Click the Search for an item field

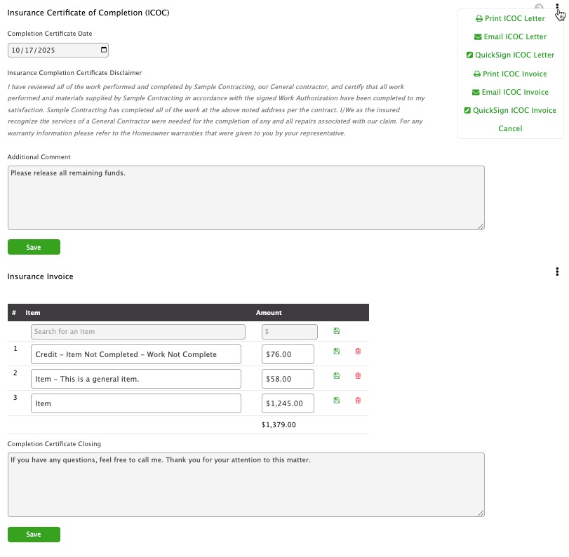[x=138, y=332]
